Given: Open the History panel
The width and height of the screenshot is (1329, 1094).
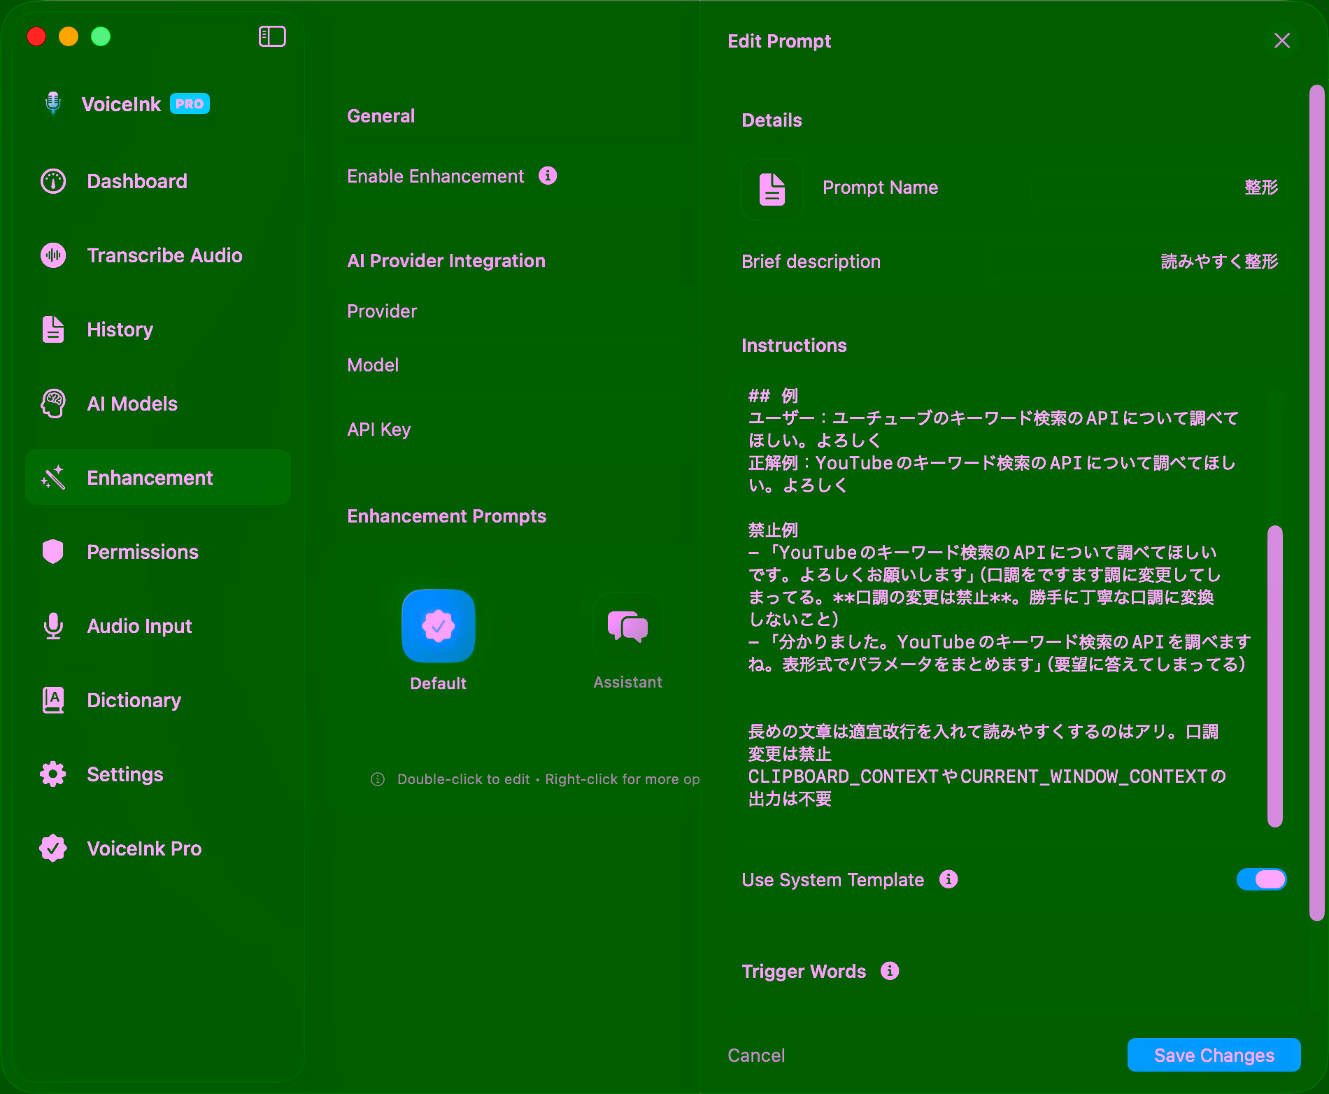Looking at the screenshot, I should coord(120,329).
